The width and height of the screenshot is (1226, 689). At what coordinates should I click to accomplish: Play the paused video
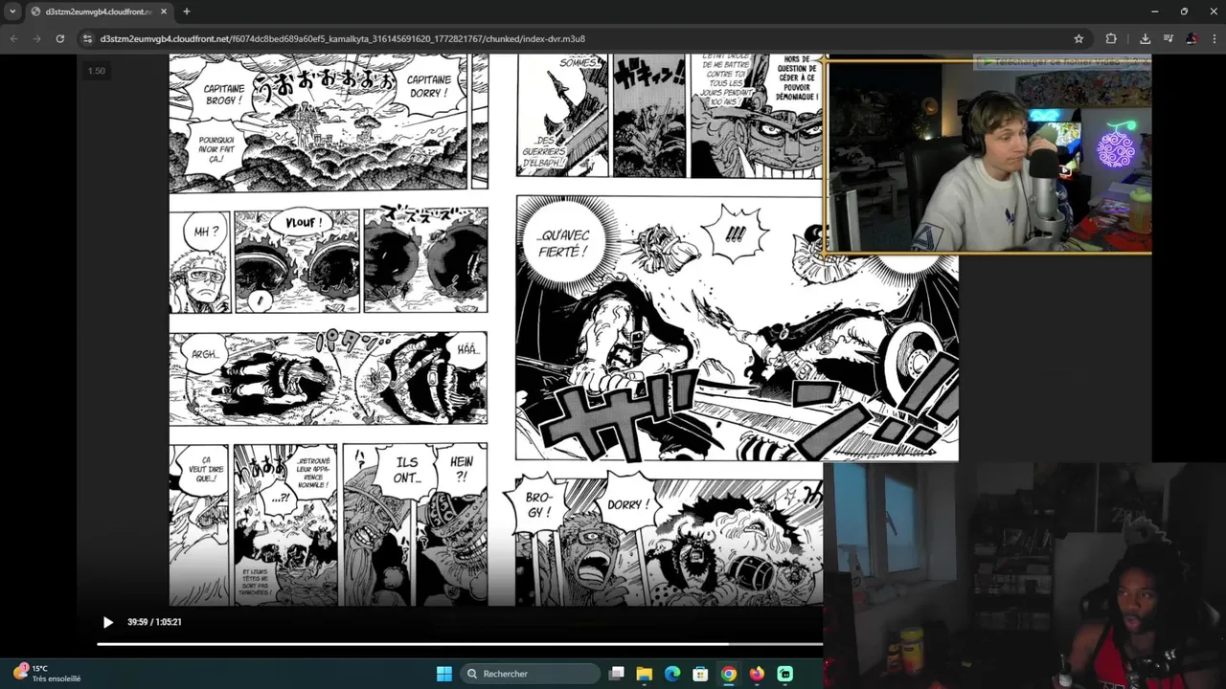click(107, 622)
